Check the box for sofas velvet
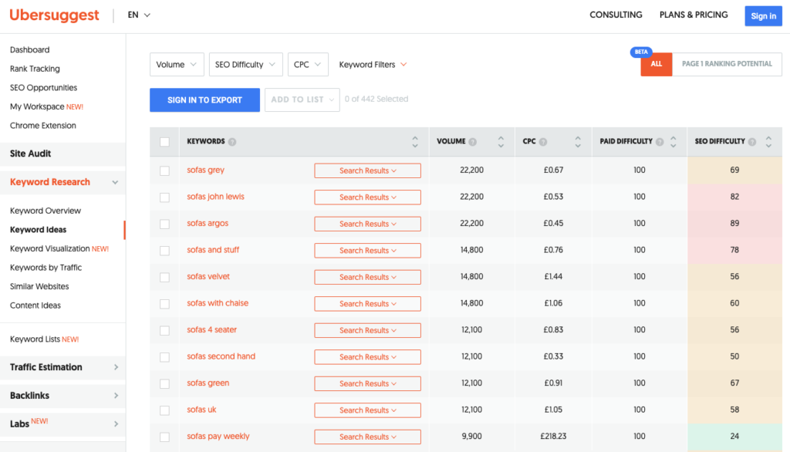The width and height of the screenshot is (790, 452). tap(165, 277)
